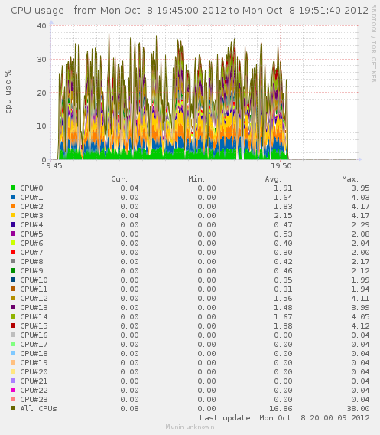This screenshot has width=380, height=435.
Task: Select the CPU#12 legend label
Action: 34,298
